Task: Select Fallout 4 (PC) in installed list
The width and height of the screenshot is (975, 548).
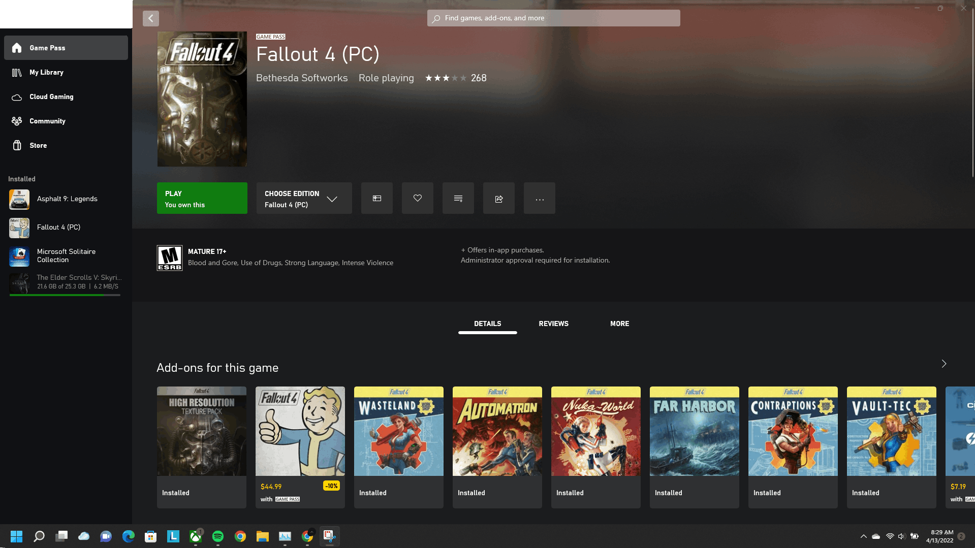Action: (x=66, y=228)
